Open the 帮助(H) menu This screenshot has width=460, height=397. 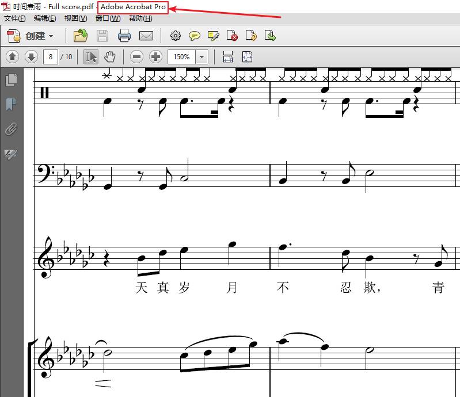tap(140, 18)
